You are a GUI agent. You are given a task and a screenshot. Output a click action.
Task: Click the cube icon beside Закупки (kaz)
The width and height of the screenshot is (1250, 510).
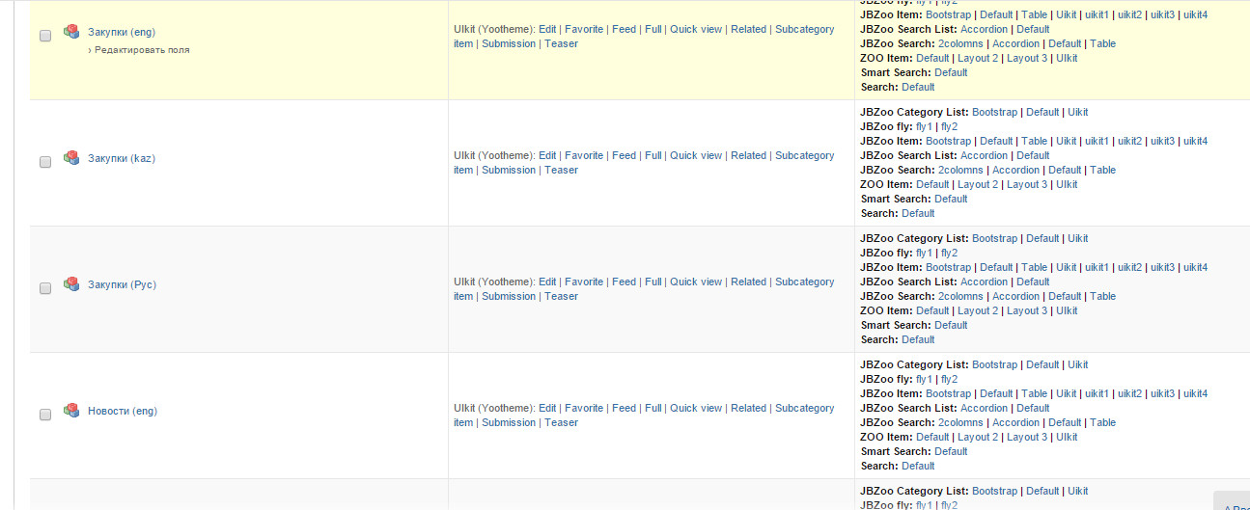71,158
